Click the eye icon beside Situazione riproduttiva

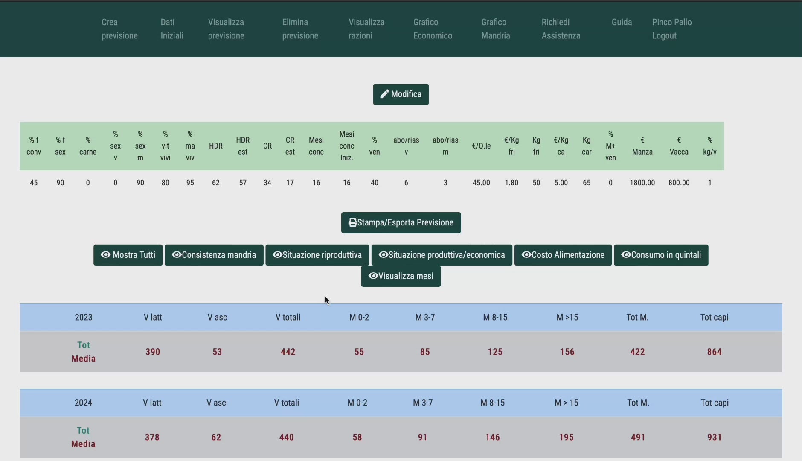pos(277,255)
